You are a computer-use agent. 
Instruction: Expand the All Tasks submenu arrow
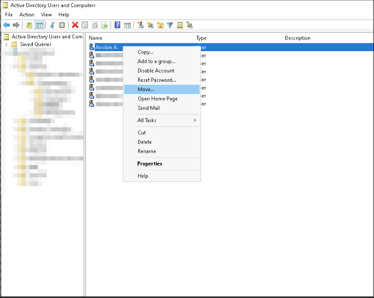click(x=194, y=120)
